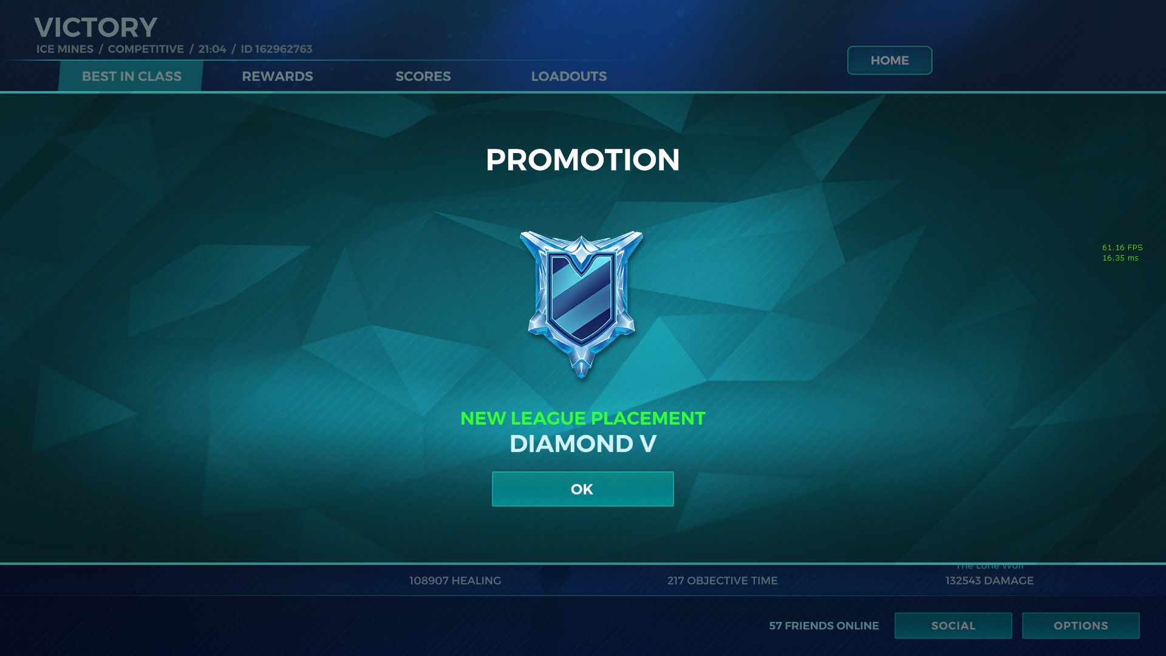Open the Social panel

point(953,626)
